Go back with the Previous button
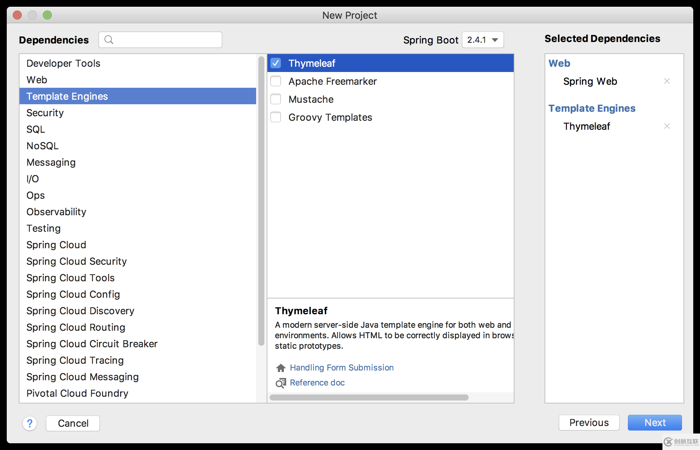 pos(589,423)
